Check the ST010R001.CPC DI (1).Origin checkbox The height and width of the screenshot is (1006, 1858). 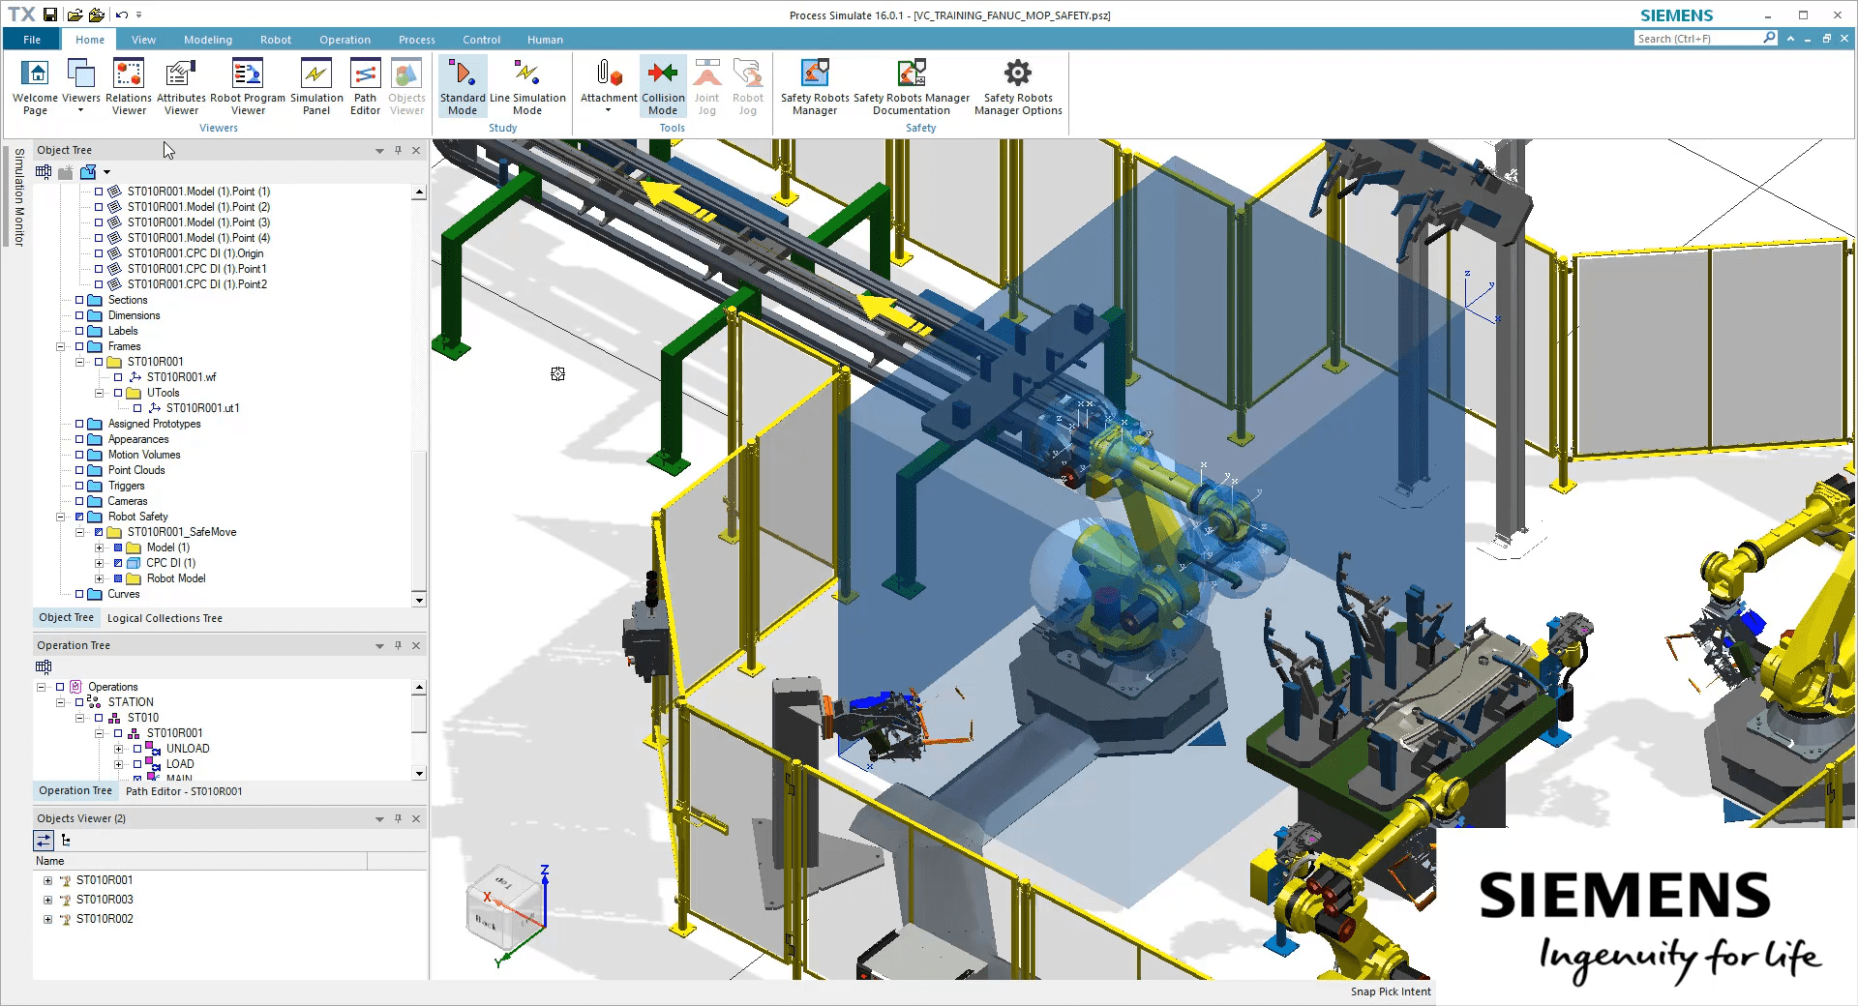(x=99, y=252)
